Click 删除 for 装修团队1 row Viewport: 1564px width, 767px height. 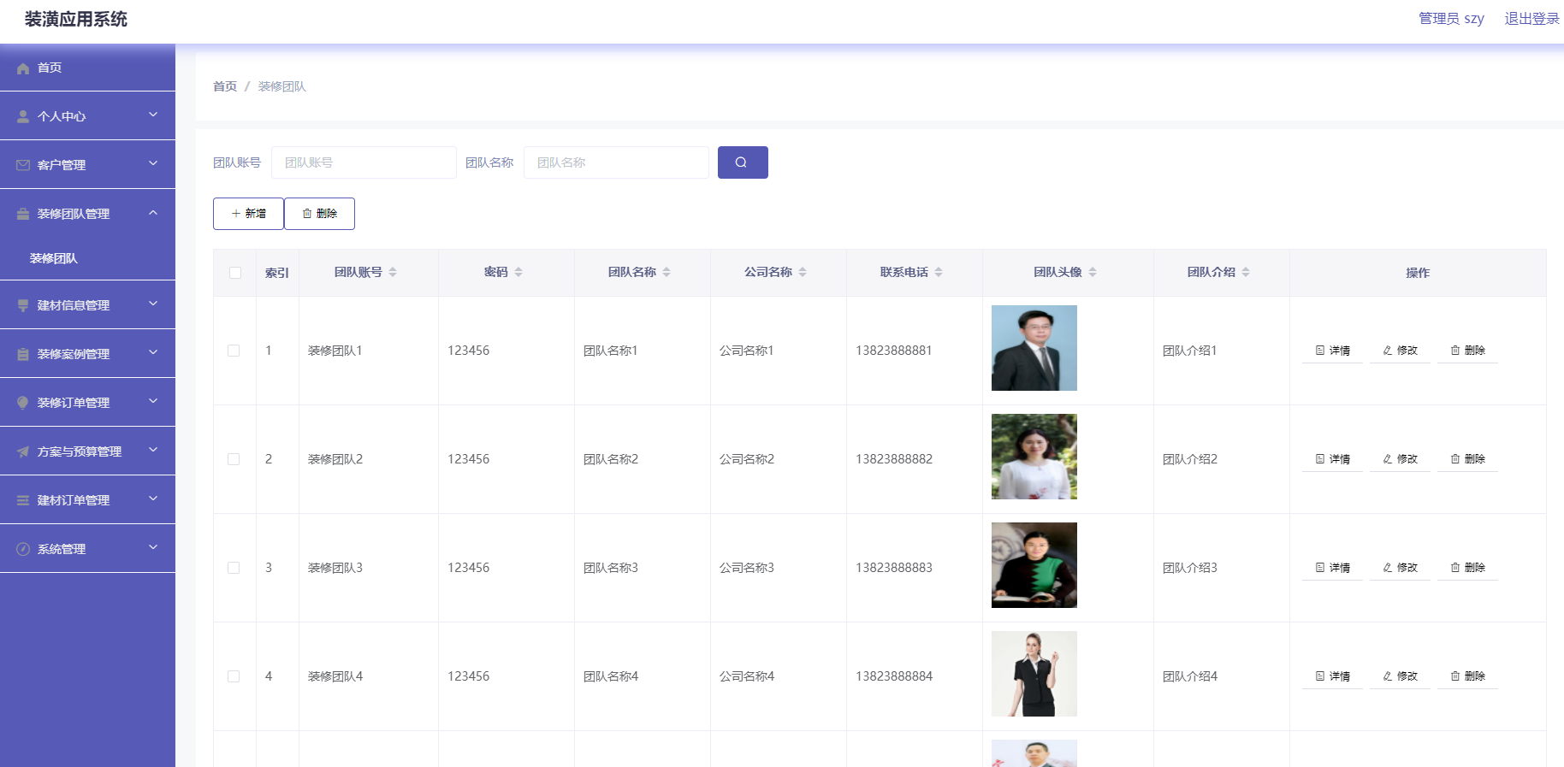click(1467, 351)
